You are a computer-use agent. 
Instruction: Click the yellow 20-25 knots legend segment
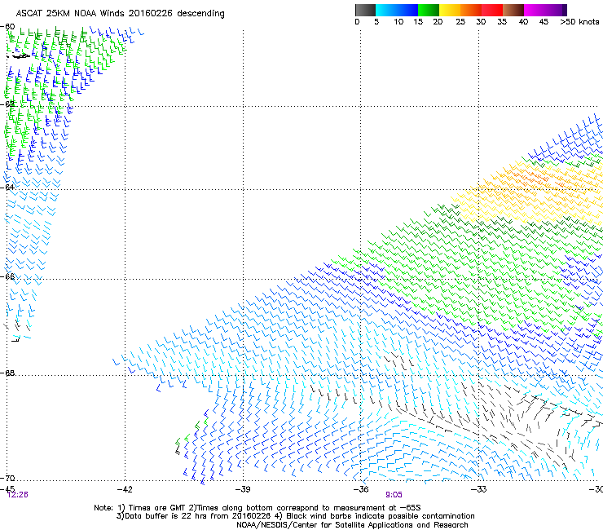[450, 10]
